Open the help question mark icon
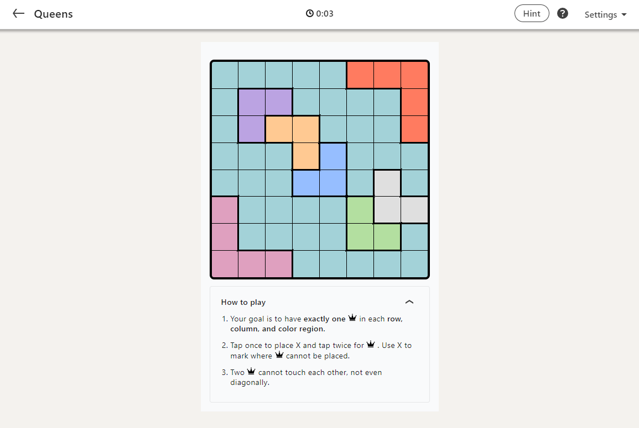Screen dimensions: 639x428 (x=563, y=13)
